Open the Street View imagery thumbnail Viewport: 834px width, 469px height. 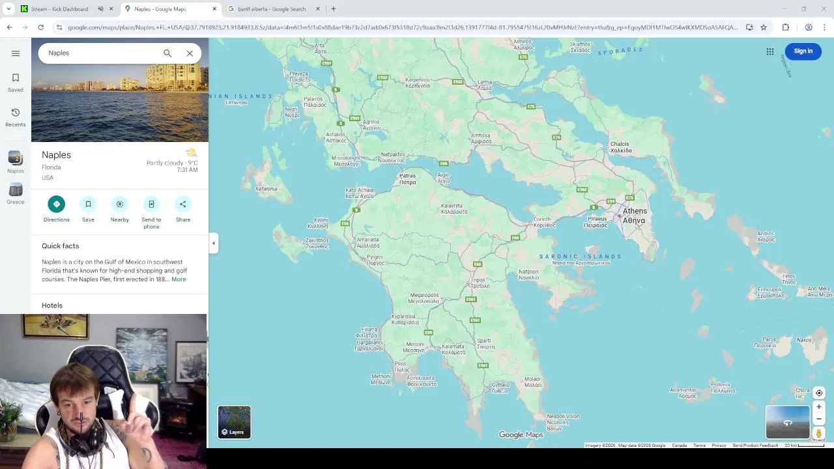788,422
